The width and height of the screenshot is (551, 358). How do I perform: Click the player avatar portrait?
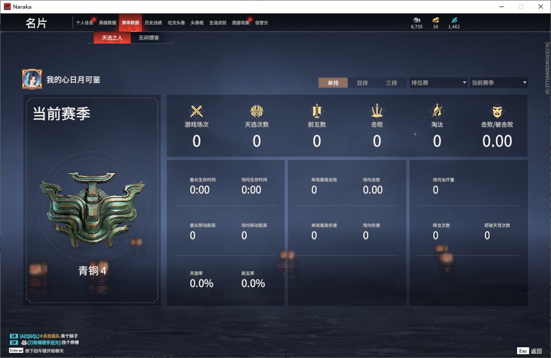tap(32, 79)
